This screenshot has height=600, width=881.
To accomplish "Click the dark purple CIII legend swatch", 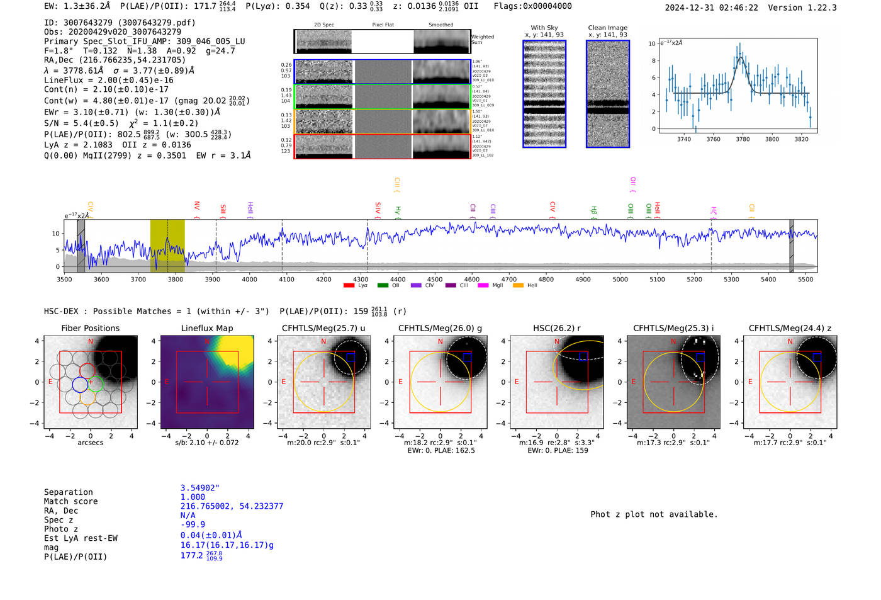I will [x=451, y=286].
